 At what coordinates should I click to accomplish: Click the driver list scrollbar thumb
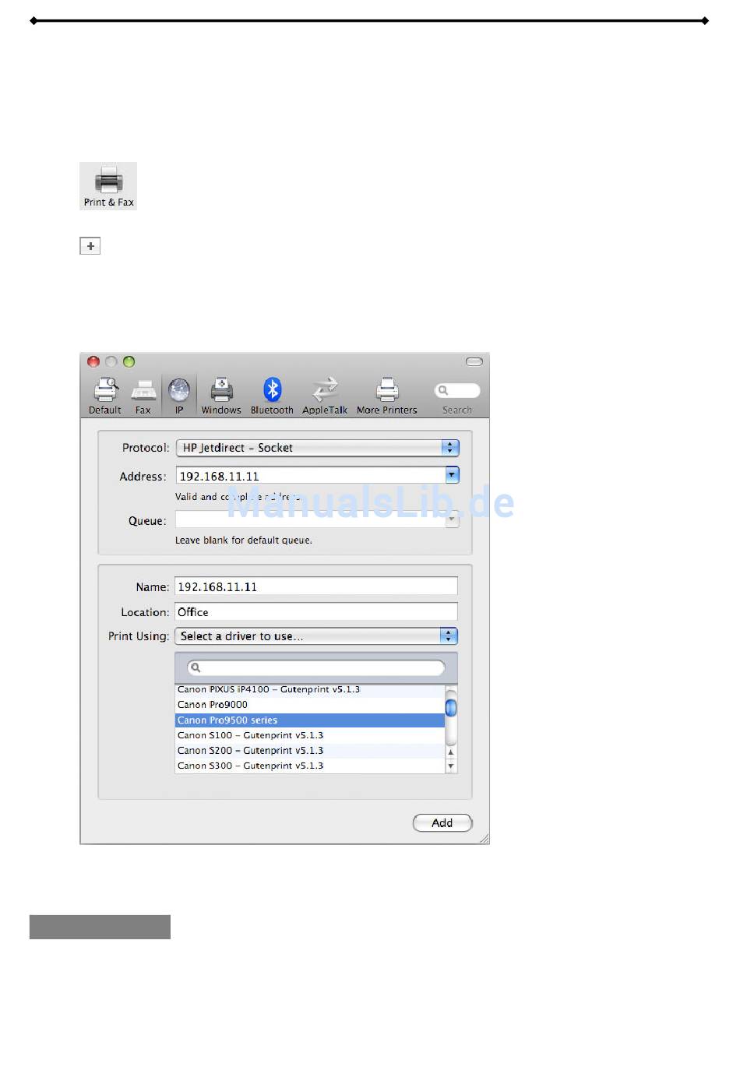[x=451, y=707]
